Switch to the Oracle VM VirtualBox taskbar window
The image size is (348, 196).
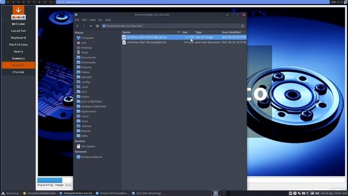[x=113, y=193]
